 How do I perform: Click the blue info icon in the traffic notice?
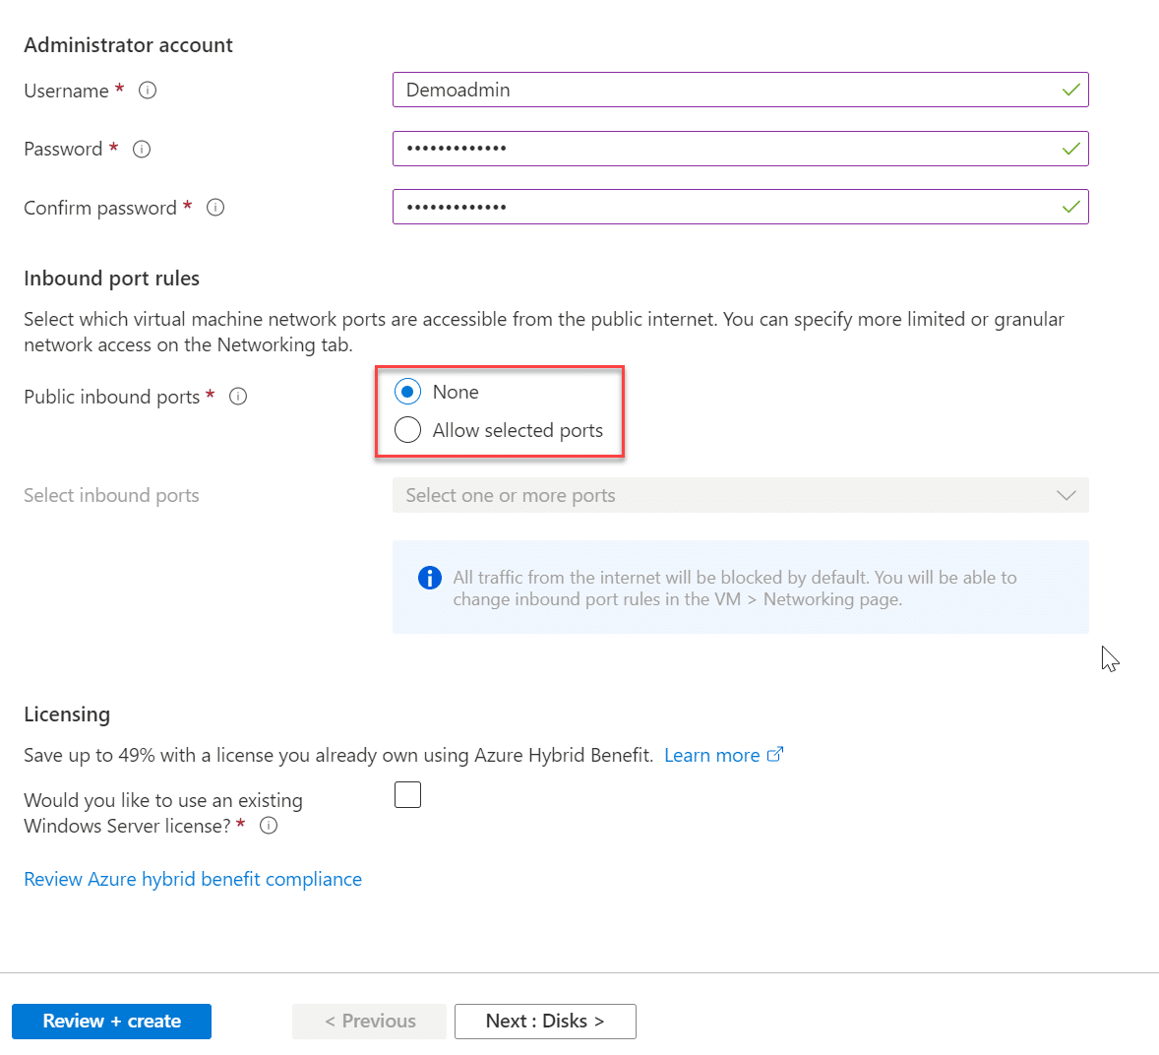[x=429, y=578]
